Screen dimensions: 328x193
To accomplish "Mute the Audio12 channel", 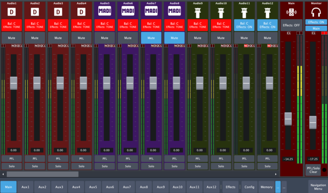I will [x=267, y=38].
